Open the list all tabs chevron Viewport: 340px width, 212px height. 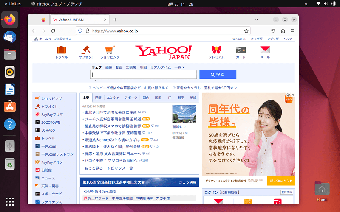(256, 20)
